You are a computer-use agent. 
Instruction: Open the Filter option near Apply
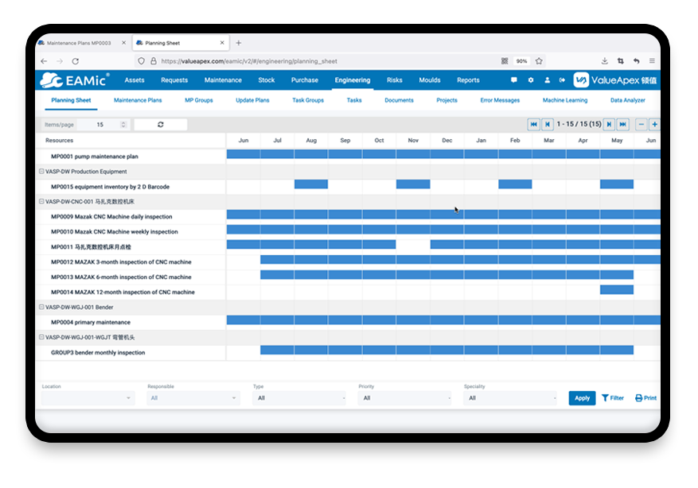pos(612,398)
